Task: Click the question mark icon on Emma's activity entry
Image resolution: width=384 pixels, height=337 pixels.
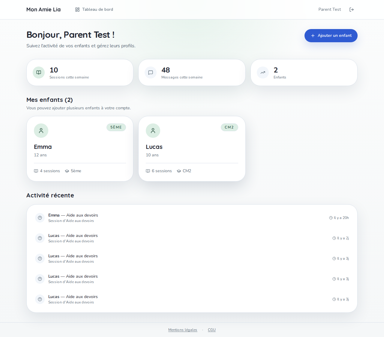Action: point(40,218)
